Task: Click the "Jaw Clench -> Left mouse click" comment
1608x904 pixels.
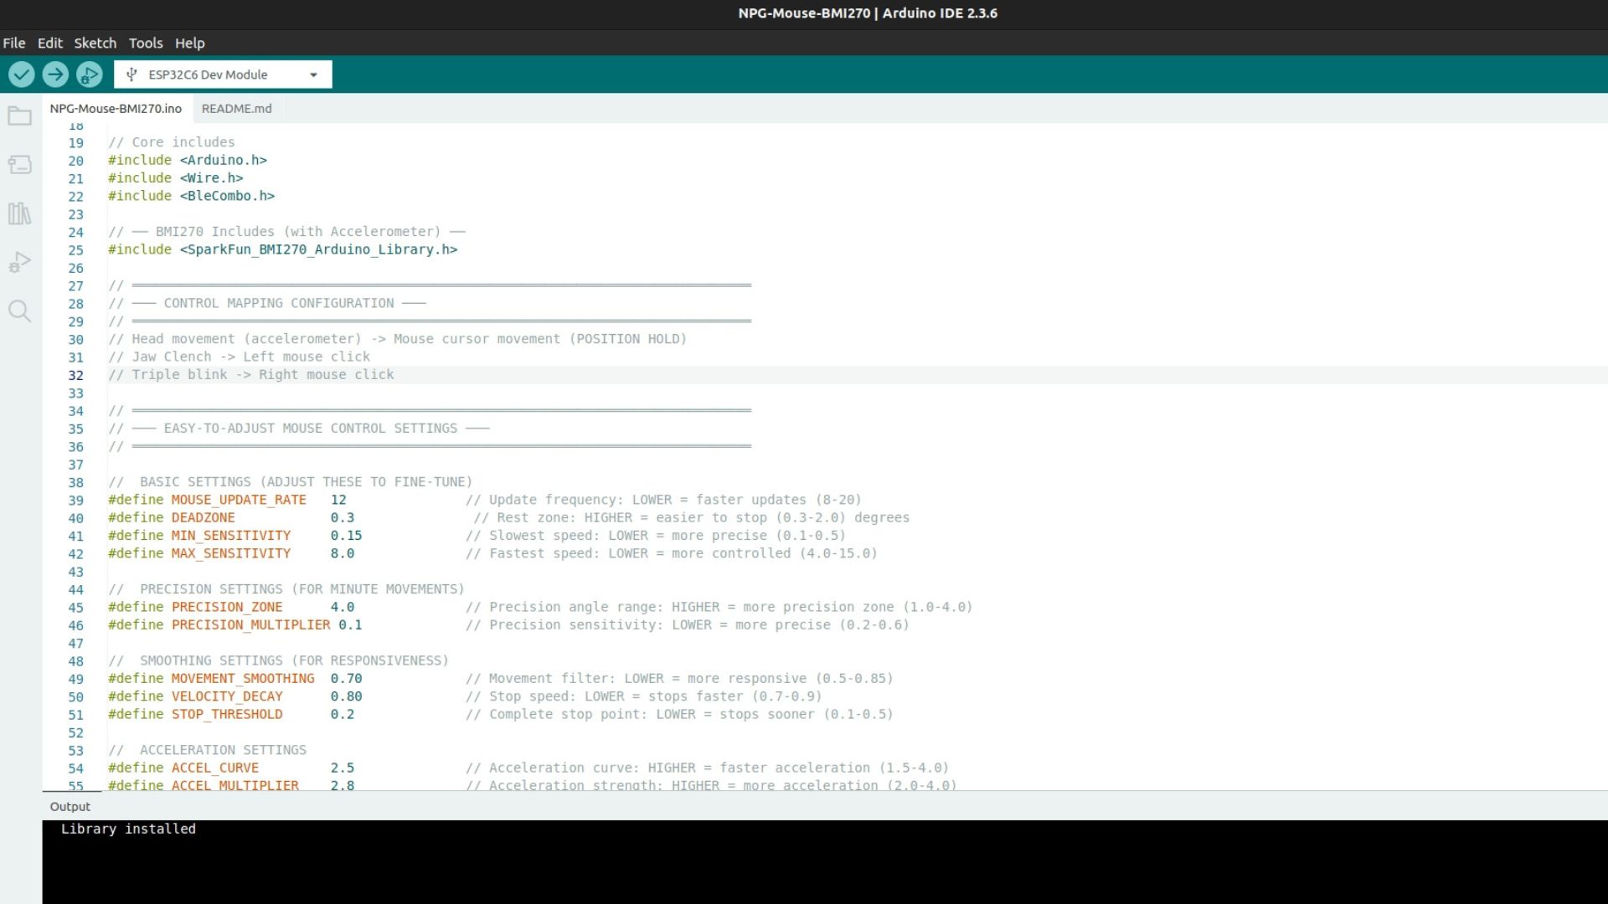Action: tap(240, 357)
